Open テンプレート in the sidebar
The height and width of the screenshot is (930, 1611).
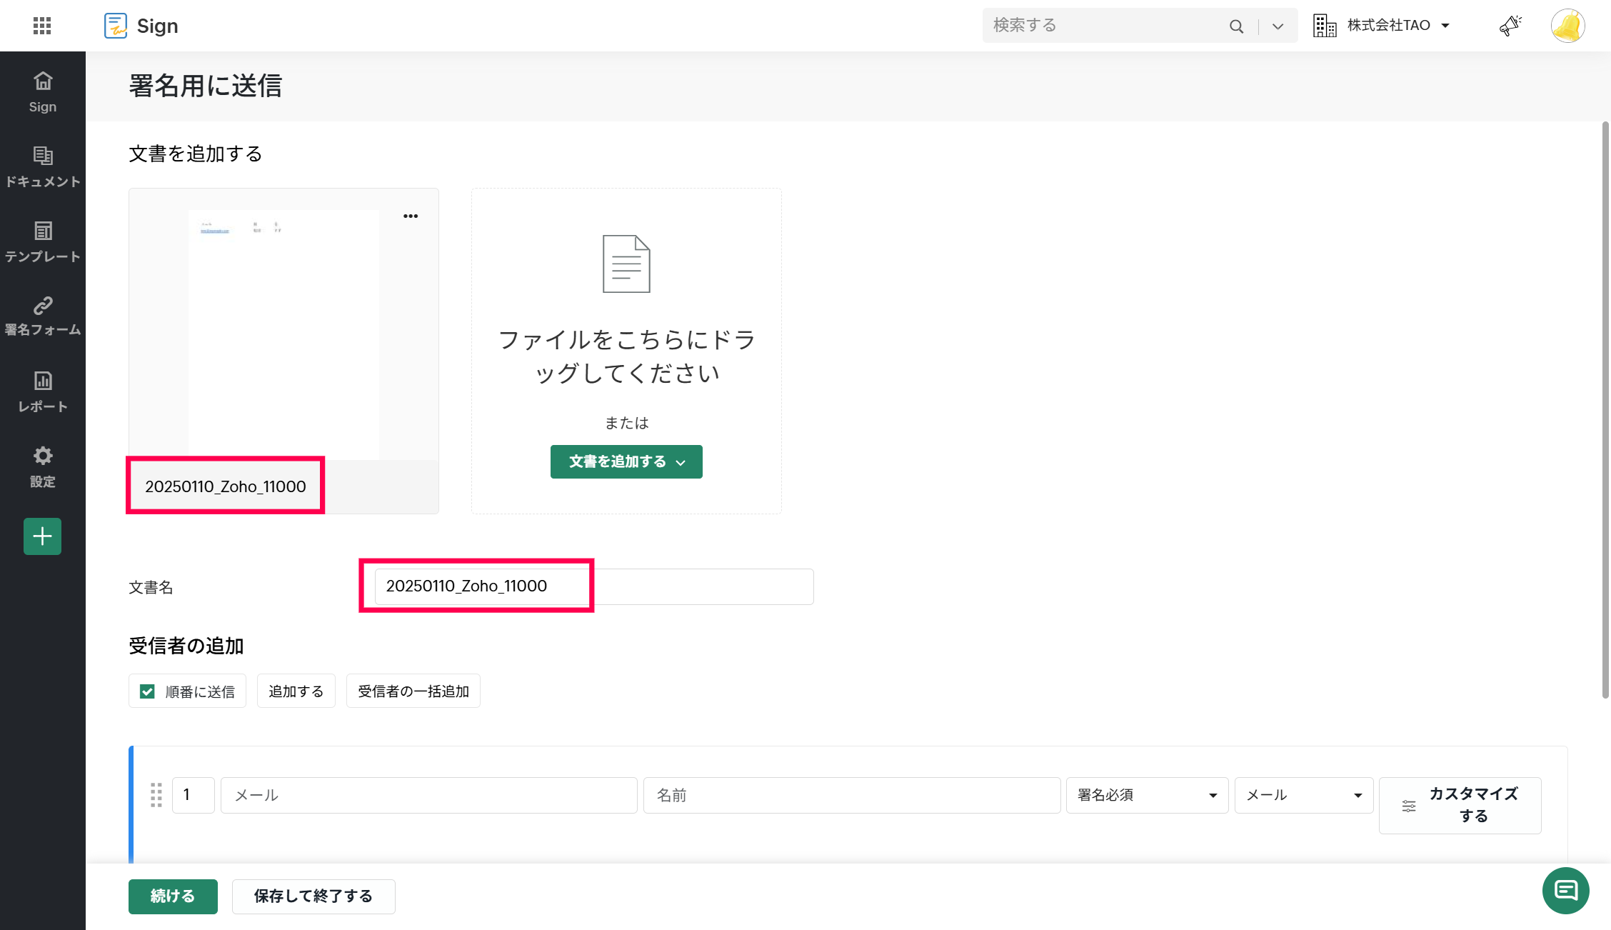coord(42,242)
